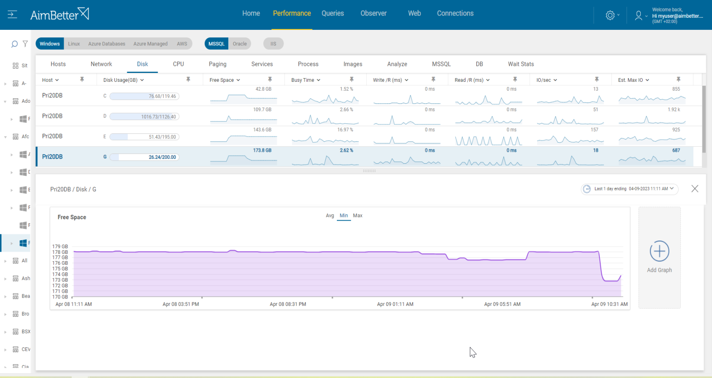Close the Pri20DB / Disk / G panel
The height and width of the screenshot is (378, 712).
pos(695,189)
